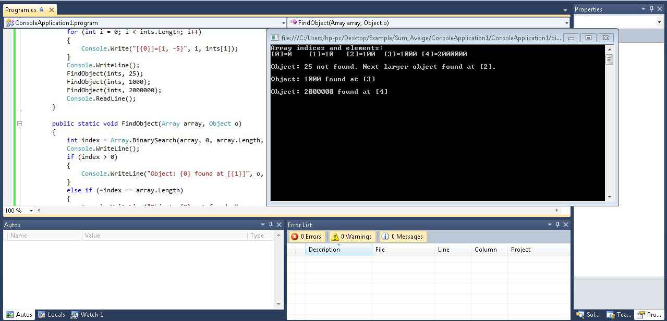Screen dimensions: 667x321
Task: Toggle the 0 Errors filter
Action: (307, 237)
